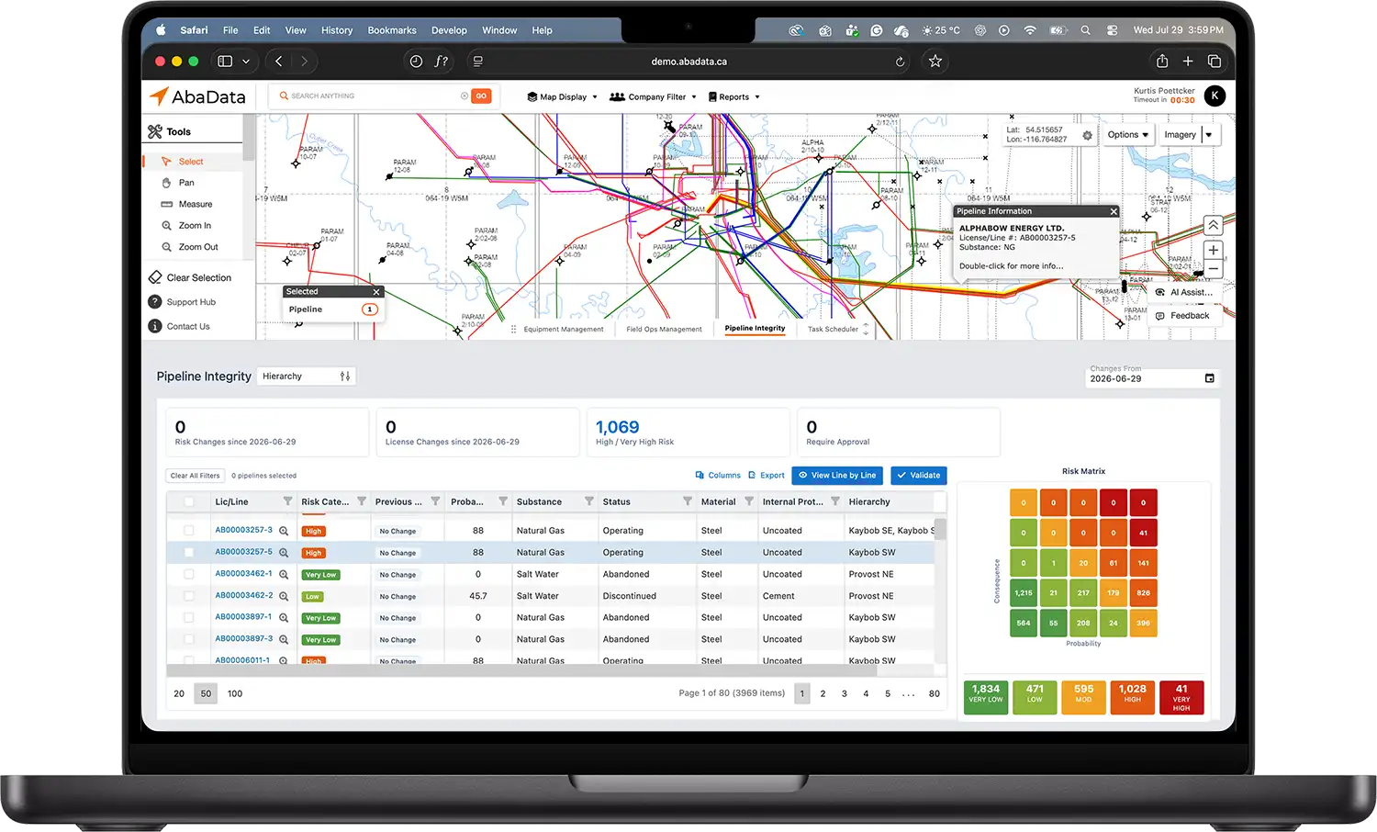Open the AB00003257-5 pipeline link
This screenshot has width=1377, height=832.
(243, 552)
